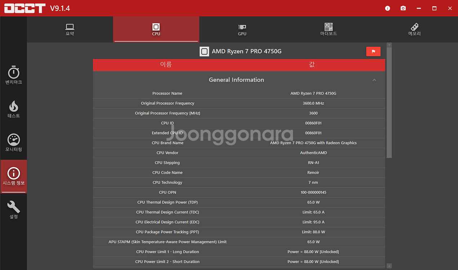
Task: Click the scrollbar down arrow
Action: pos(389,265)
